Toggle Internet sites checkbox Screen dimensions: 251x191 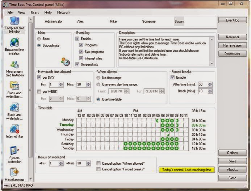click(x=81, y=58)
